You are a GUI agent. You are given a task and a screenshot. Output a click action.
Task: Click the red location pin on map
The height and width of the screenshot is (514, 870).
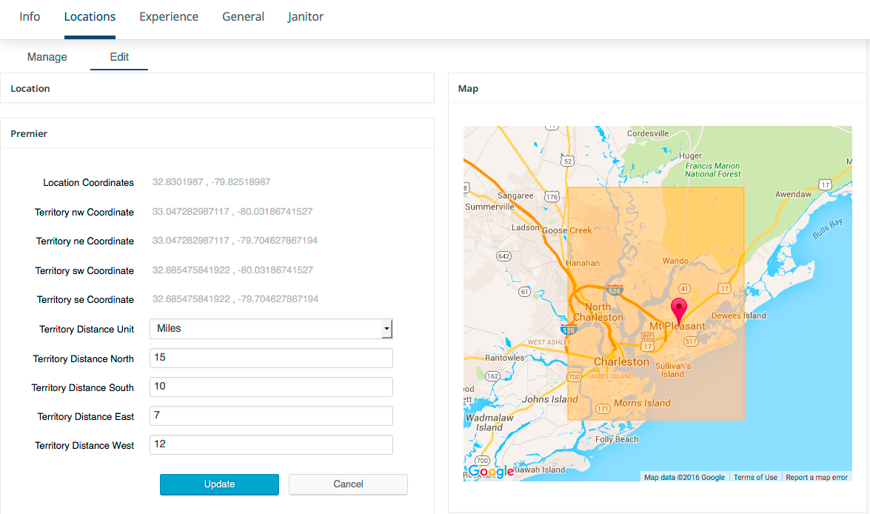(678, 309)
